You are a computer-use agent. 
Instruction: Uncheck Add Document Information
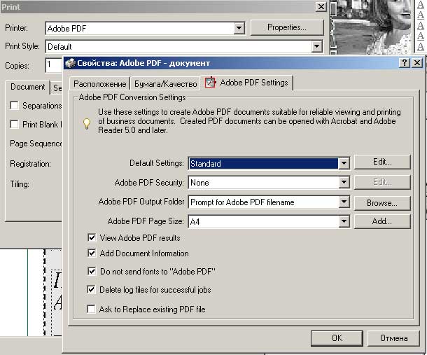coord(92,253)
